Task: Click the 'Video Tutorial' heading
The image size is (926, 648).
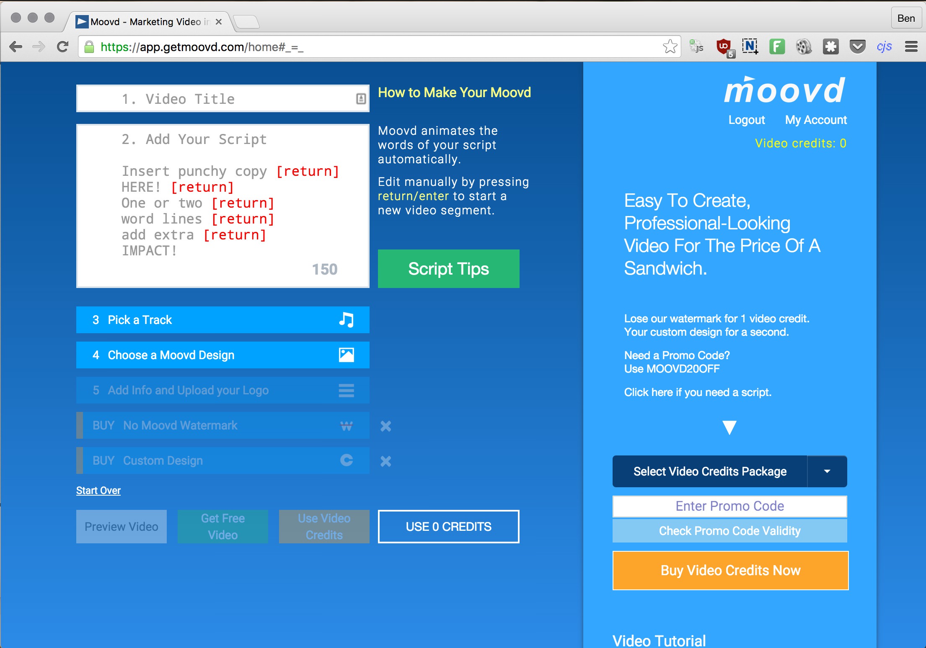Action: (659, 640)
